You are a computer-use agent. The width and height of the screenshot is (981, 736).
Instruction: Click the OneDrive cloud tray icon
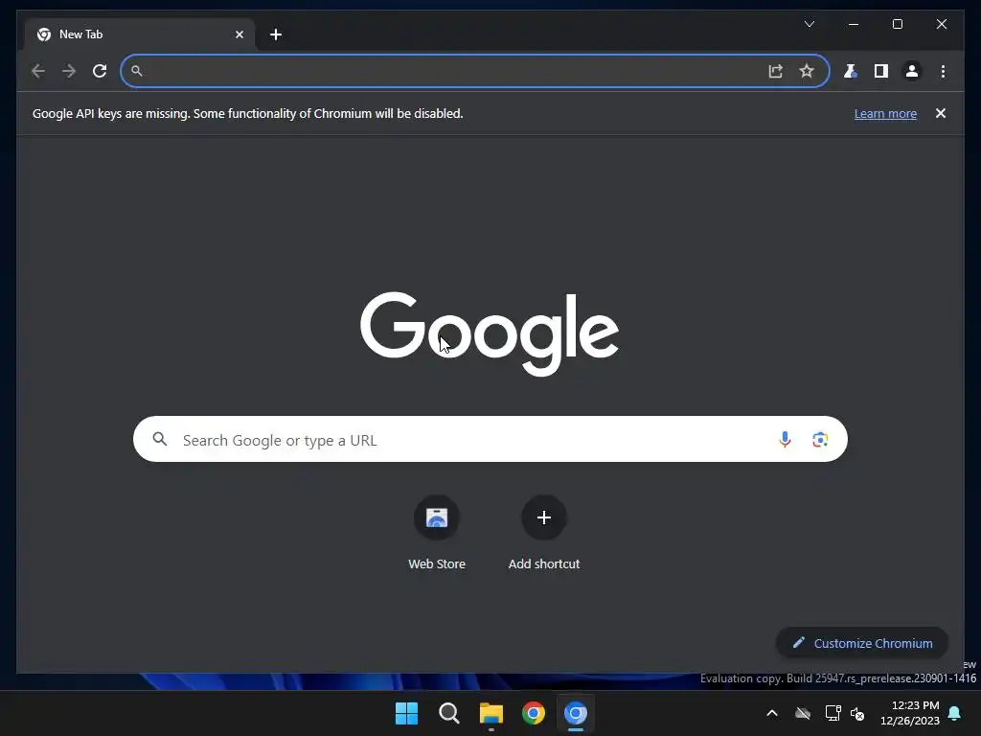tap(803, 713)
